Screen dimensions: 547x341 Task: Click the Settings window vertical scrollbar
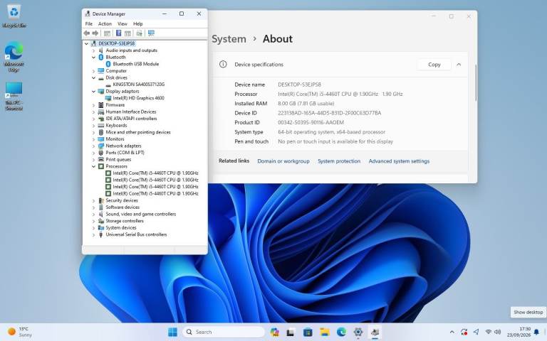coord(476,82)
